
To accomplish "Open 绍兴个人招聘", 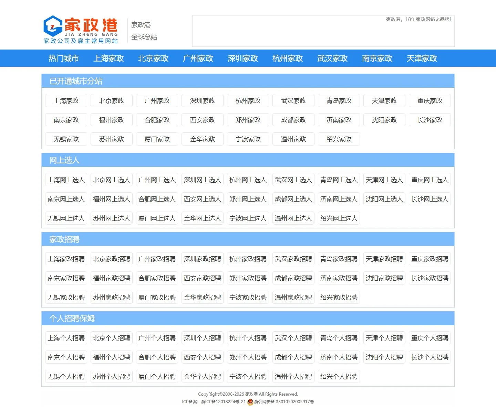I will pyautogui.click(x=339, y=376).
